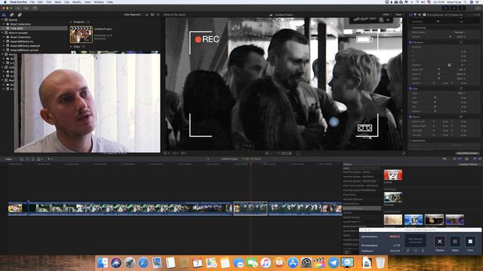Switch to the Video inspector icon
This screenshot has height=271, width=483.
[411, 14]
